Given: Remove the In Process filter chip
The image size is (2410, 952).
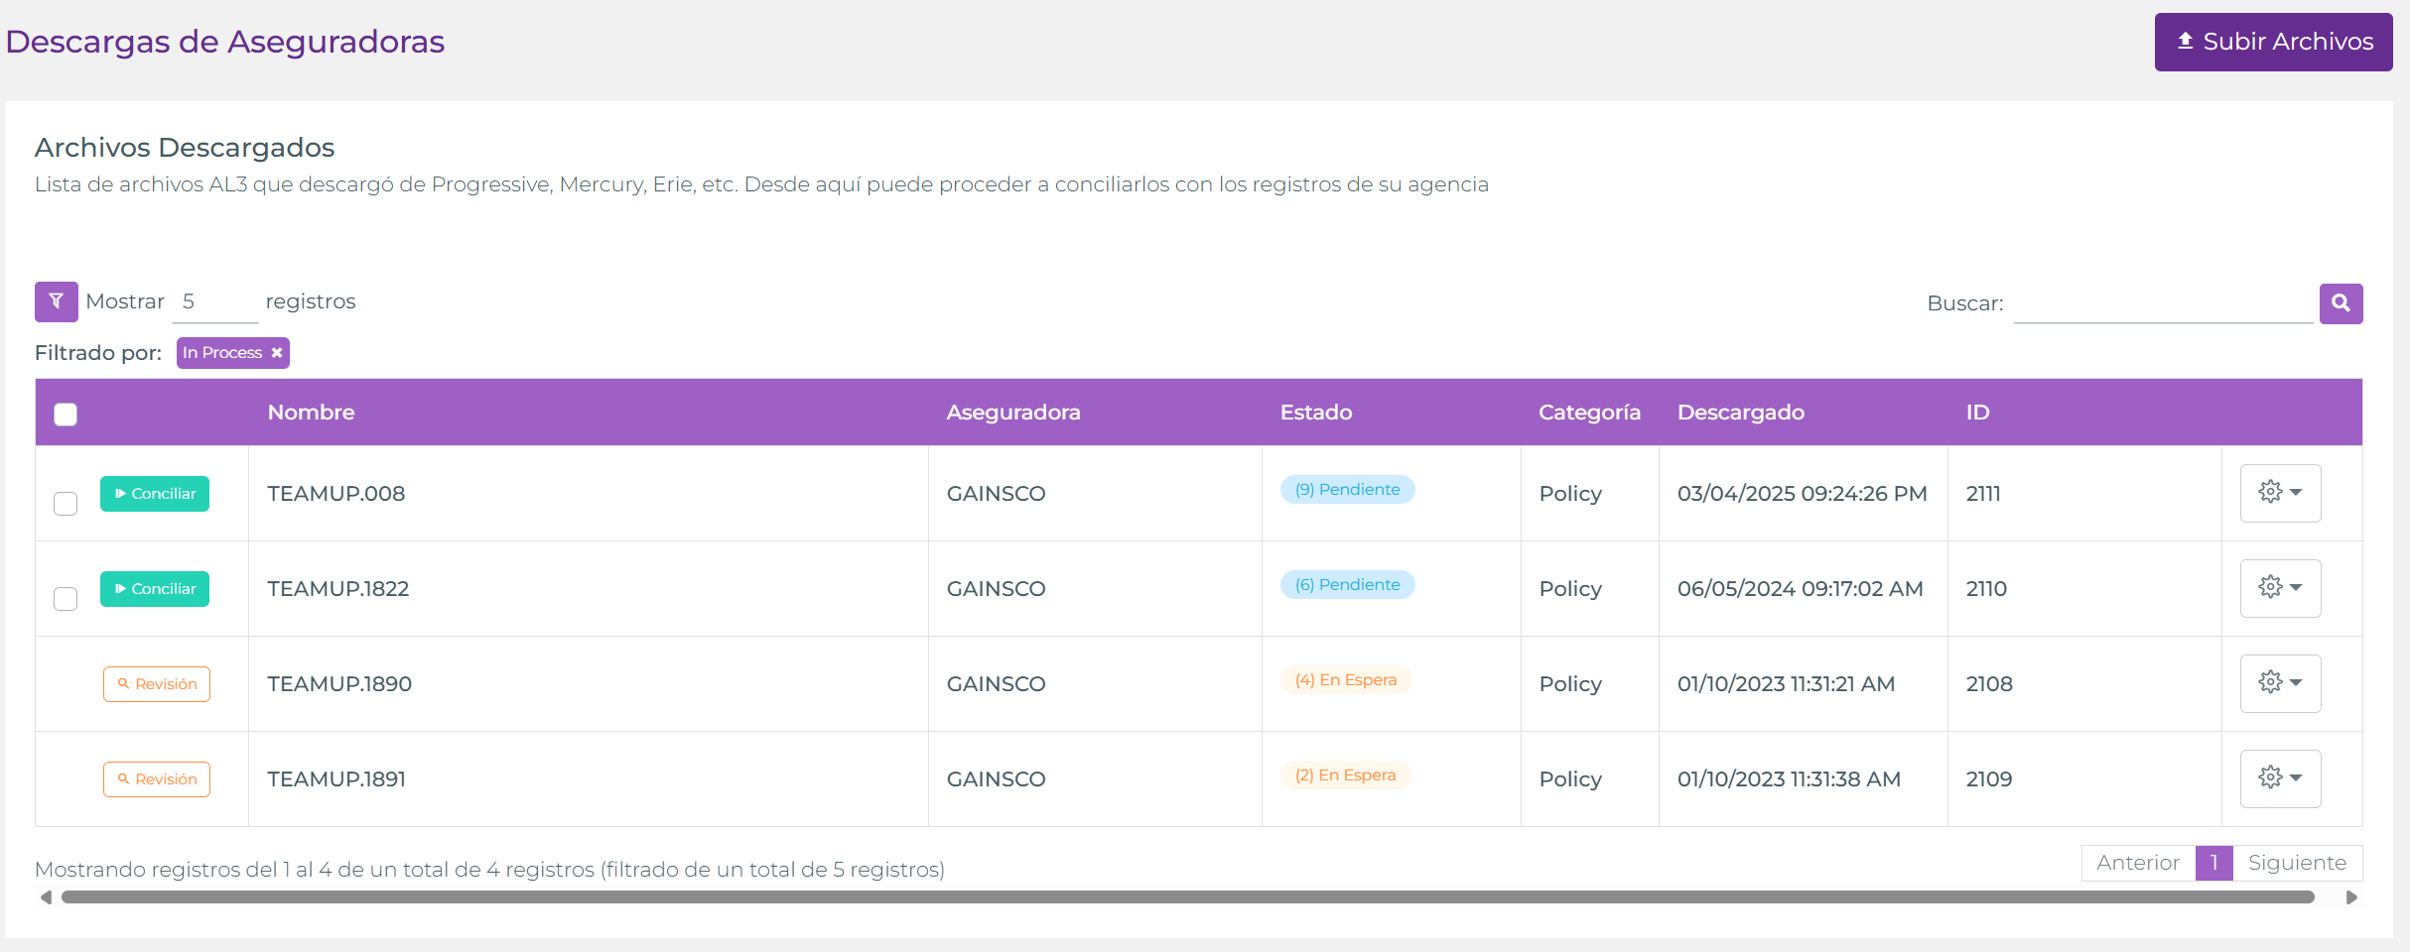Looking at the screenshot, I should click(276, 352).
